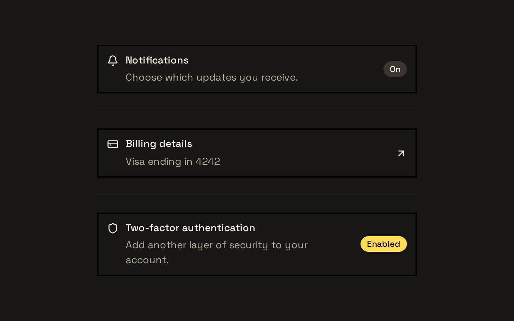Click the credit card icon for Billing details

[113, 144]
